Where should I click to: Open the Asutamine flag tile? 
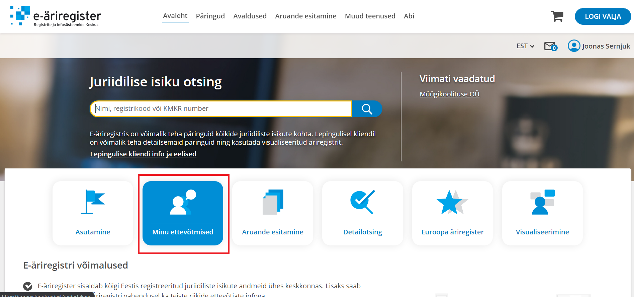tap(93, 213)
